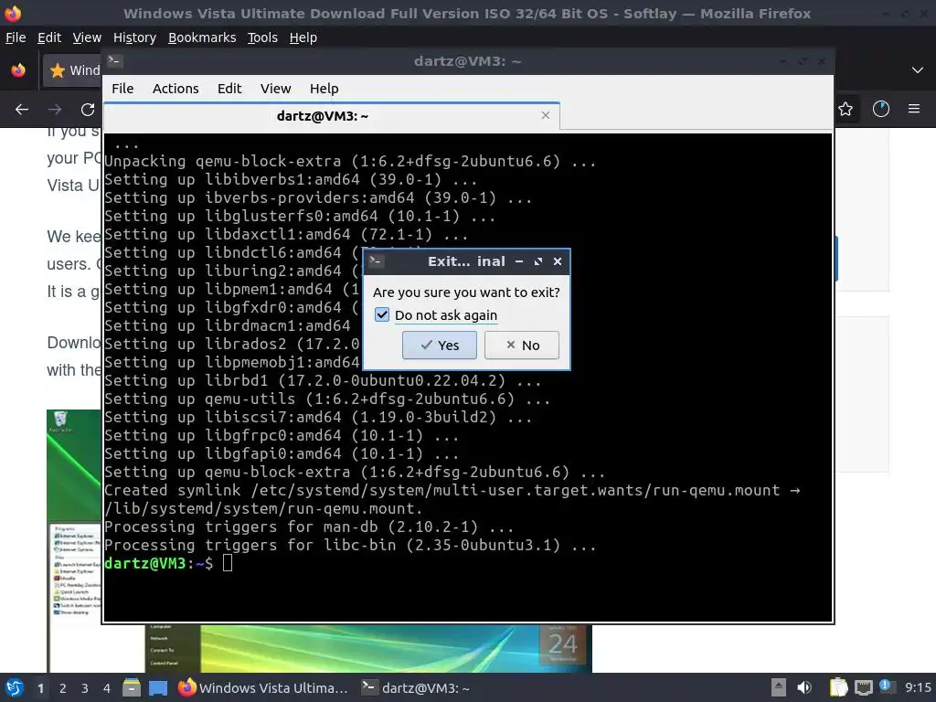Bookmark this page with star icon
The image size is (936, 702).
pos(846,110)
